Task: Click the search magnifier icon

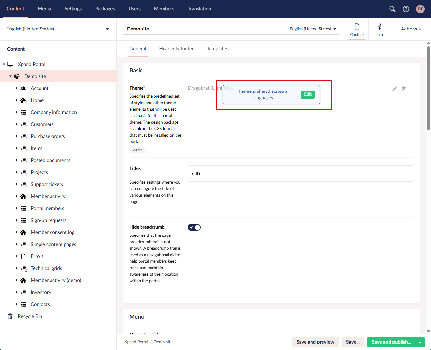Action: point(392,9)
